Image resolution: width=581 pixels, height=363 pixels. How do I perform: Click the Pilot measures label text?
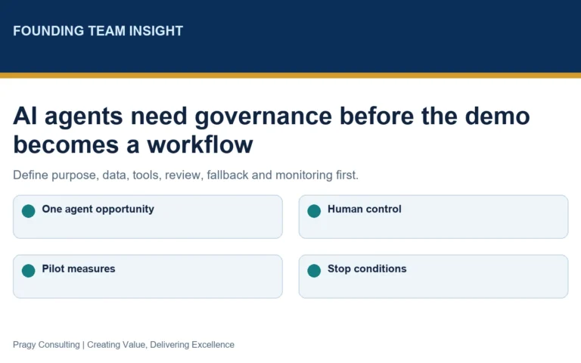[79, 268]
